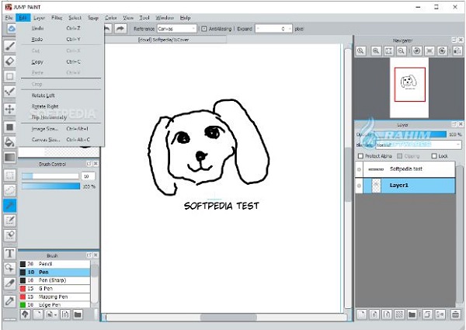The width and height of the screenshot is (466, 330).
Task: Click the brush opacity slider in Brush Control
Action: [50, 186]
